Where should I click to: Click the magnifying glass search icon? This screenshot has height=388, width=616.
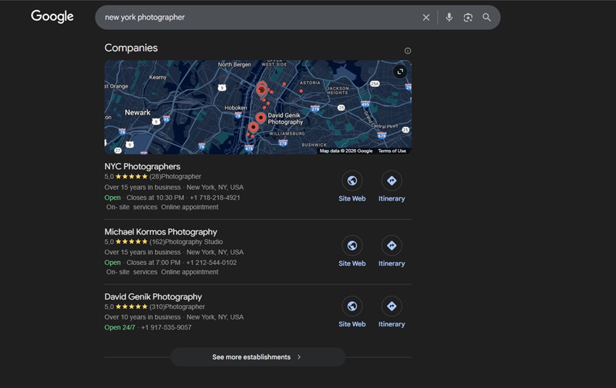pos(487,17)
